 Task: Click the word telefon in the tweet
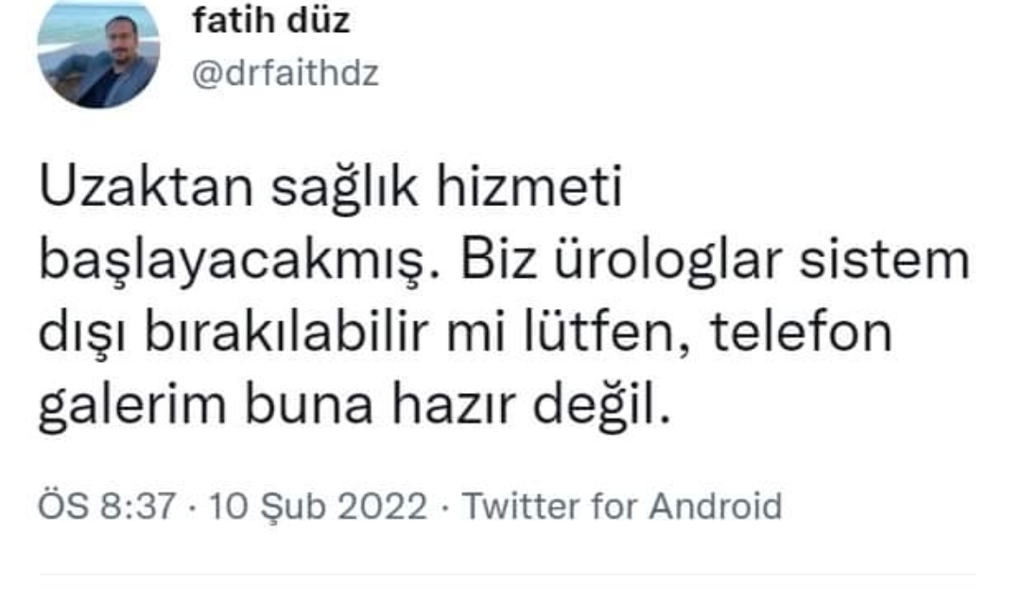801,334
